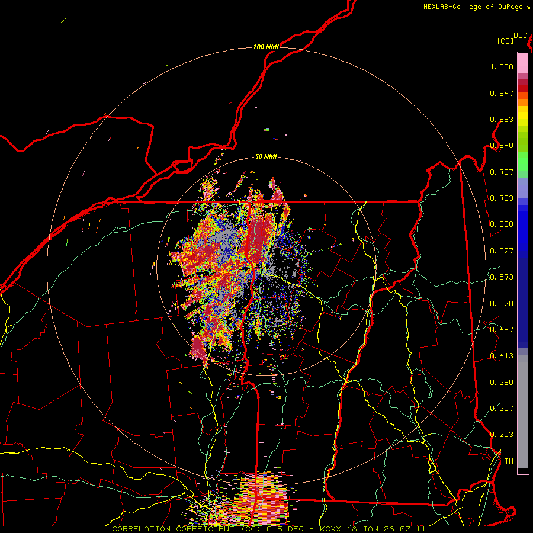Screen dimensions: 533x533
Task: Pick the light pink swatch atop the color scale
Action: pyautogui.click(x=523, y=63)
